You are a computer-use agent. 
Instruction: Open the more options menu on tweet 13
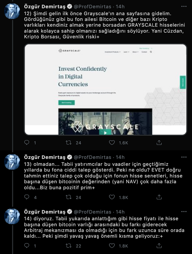click(x=184, y=157)
